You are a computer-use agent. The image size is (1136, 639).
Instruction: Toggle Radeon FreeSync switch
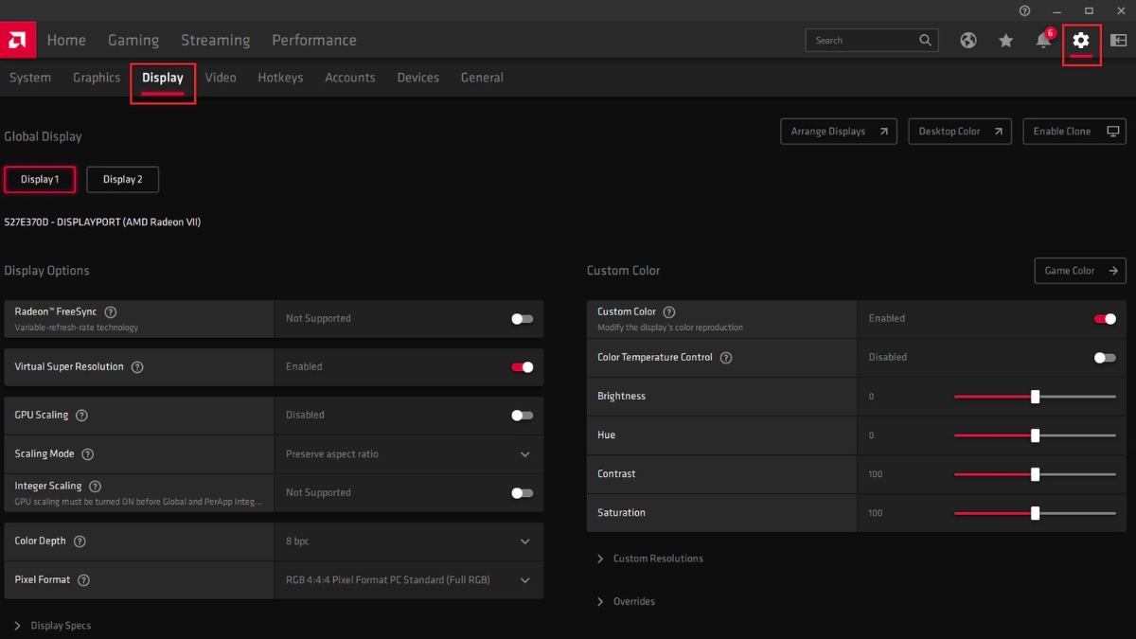523,319
